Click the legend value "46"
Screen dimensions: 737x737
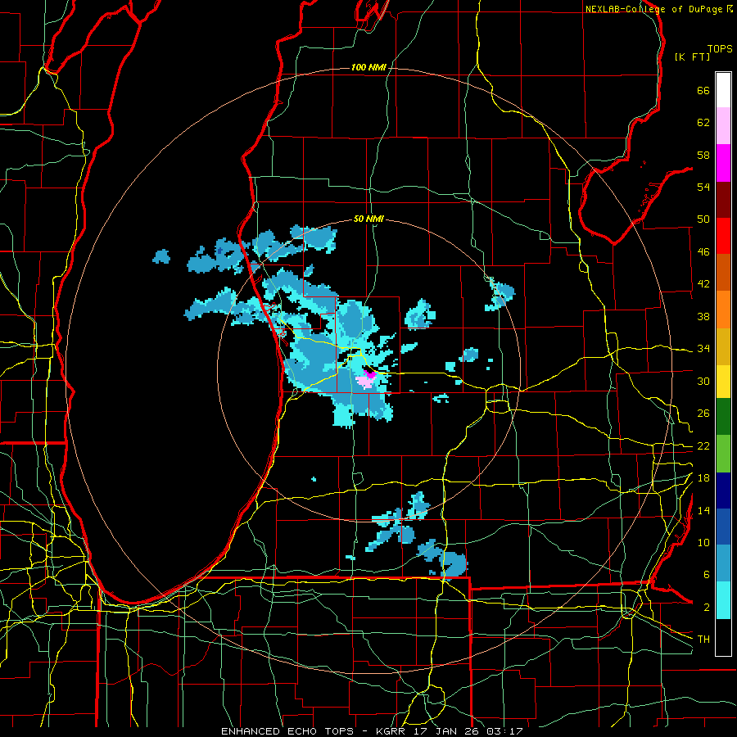[703, 252]
